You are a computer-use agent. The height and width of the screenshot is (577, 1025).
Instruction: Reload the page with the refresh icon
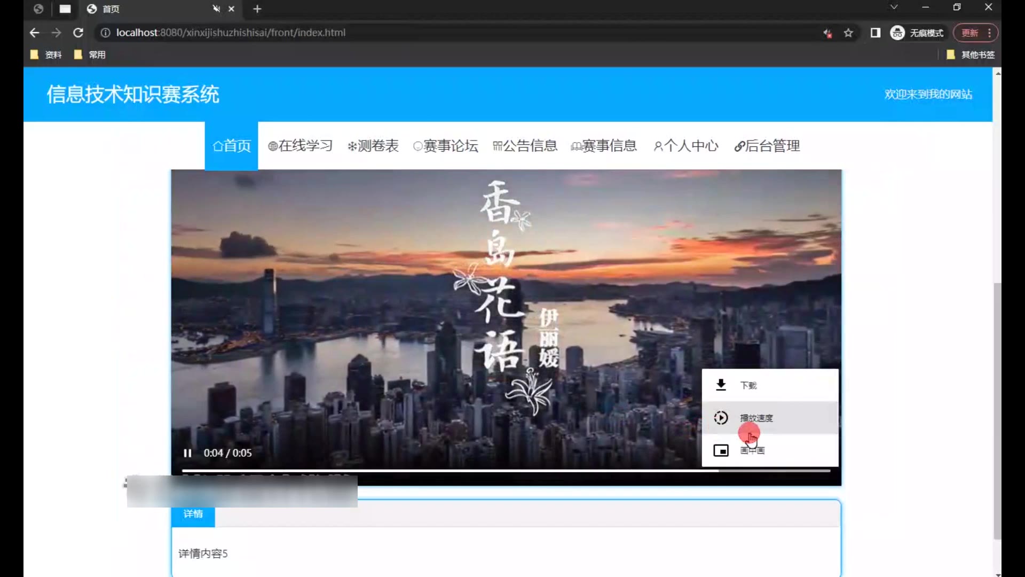[x=78, y=33]
